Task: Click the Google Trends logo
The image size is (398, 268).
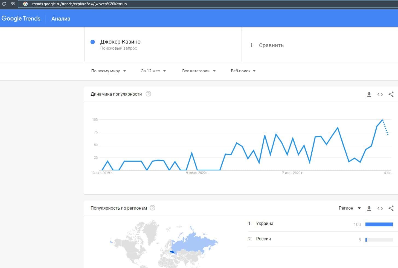Action: pyautogui.click(x=21, y=19)
